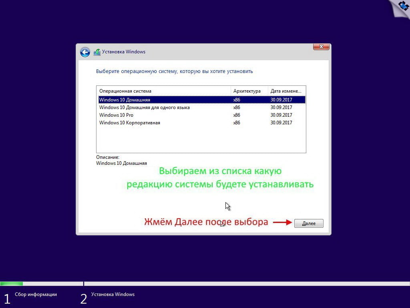Click step 2 Установка Windows
Viewport: 410px width, 308px height.
pyautogui.click(x=113, y=295)
